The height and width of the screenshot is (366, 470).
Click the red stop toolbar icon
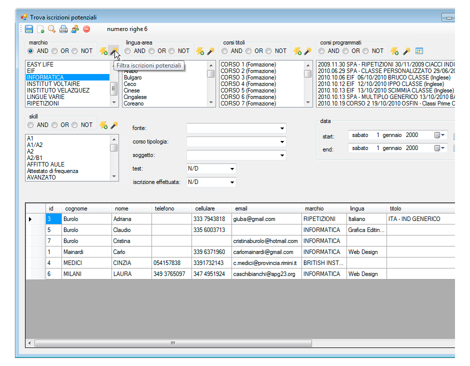[86, 29]
